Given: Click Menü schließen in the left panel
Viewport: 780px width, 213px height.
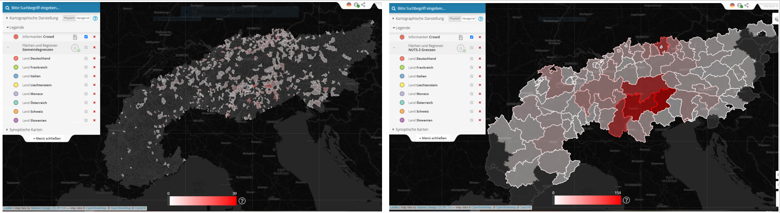Looking at the screenshot, I should point(47,138).
